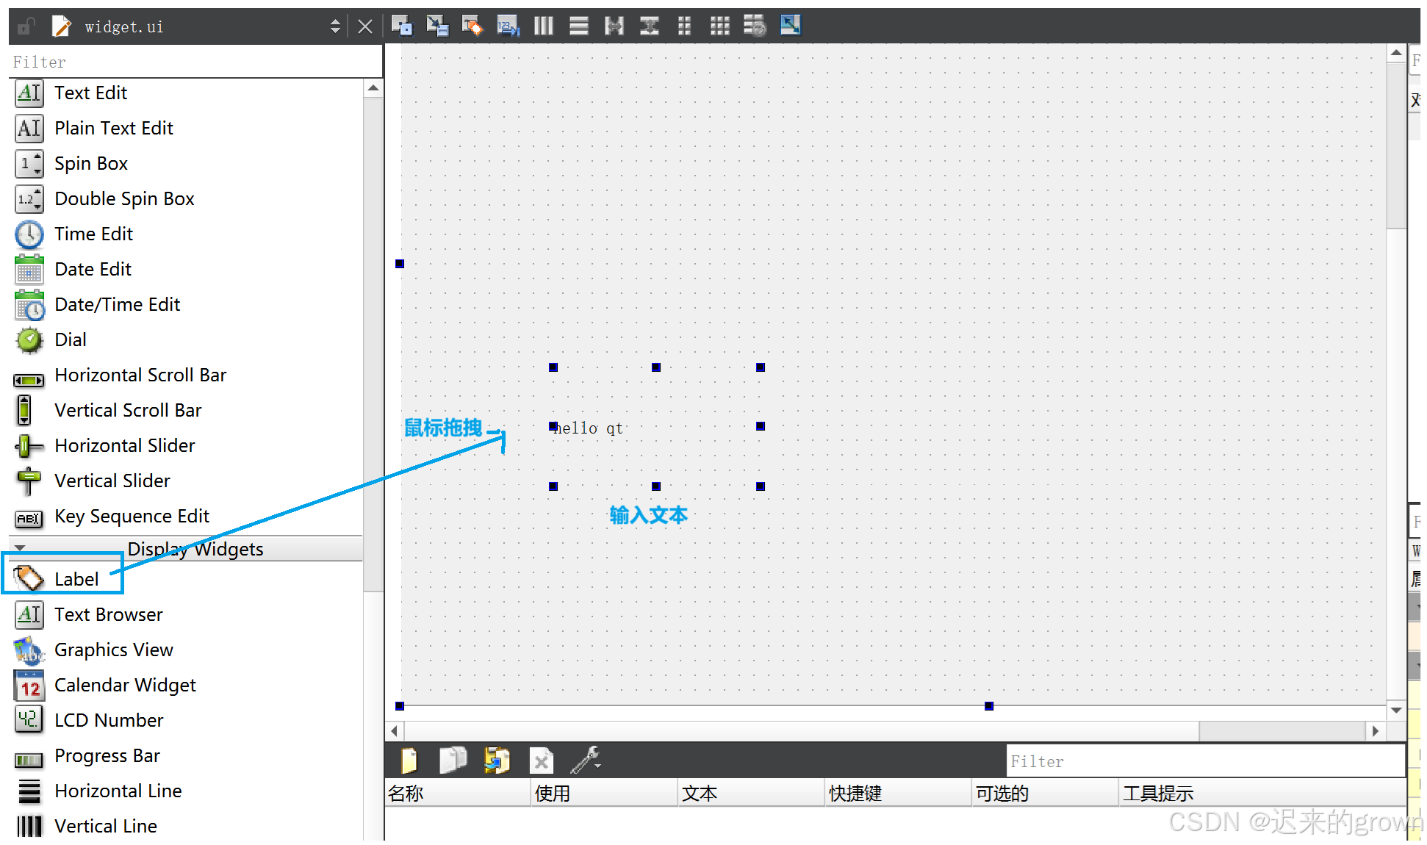This screenshot has height=845, width=1427.
Task: Toggle the file lock icon beside widget.ui
Action: (x=26, y=26)
